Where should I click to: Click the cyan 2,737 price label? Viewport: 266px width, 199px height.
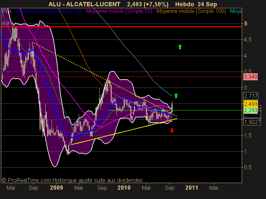[x=251, y=96]
